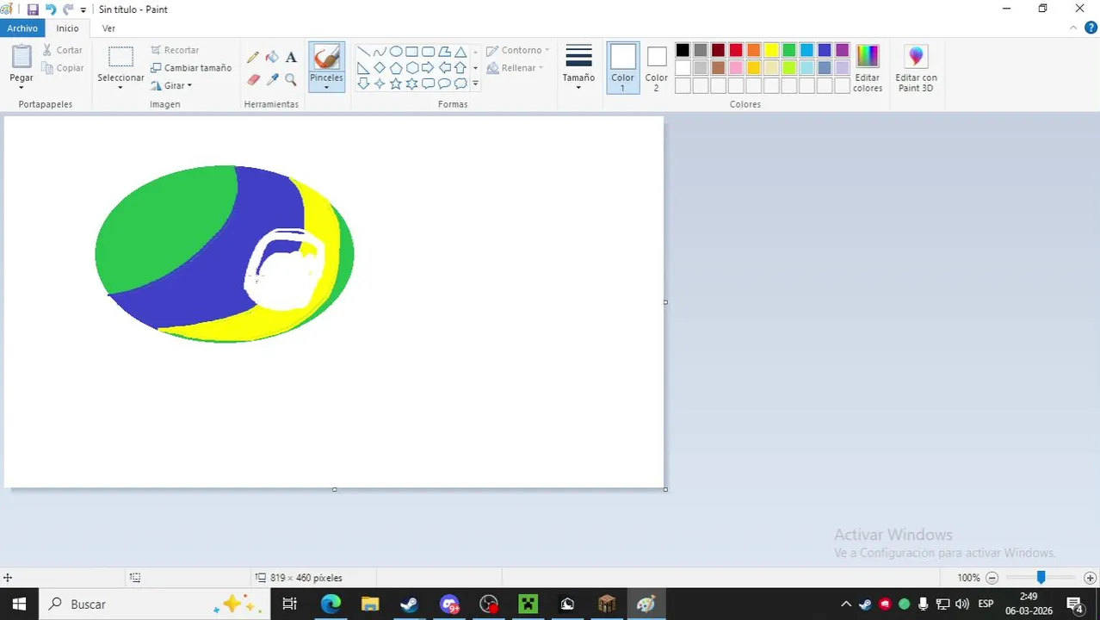The width and height of the screenshot is (1100, 620).
Task: Pick the yellow color swatch
Action: click(x=771, y=50)
